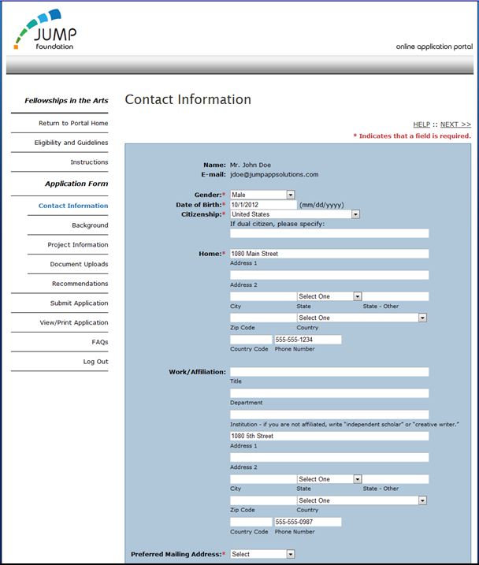The image size is (479, 565).
Task: Expand the Citizenship dropdown
Action: pos(295,214)
